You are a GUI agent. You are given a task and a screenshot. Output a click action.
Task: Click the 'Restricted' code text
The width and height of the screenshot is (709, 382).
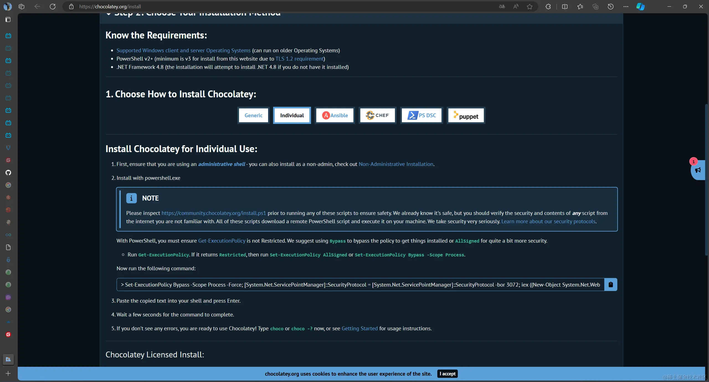tap(232, 255)
